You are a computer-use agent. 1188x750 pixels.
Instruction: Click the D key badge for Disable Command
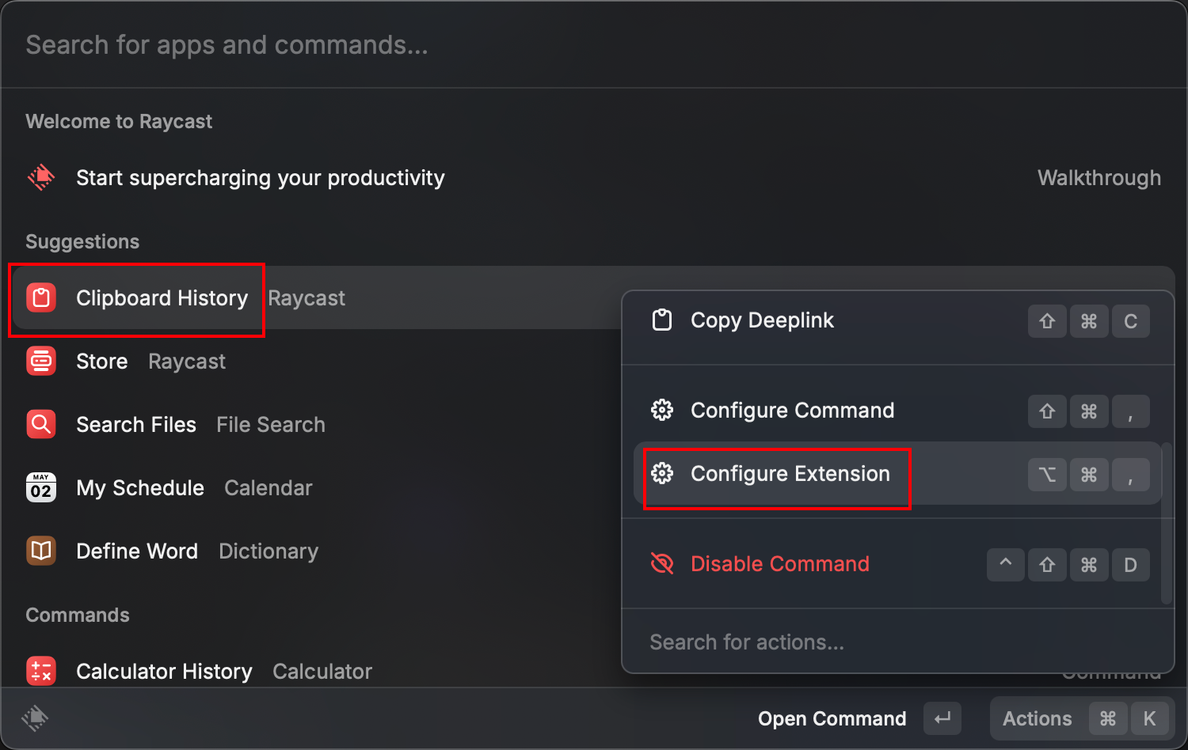(x=1130, y=564)
